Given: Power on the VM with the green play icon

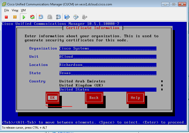Looking at the screenshot, I should click(x=24, y=17).
